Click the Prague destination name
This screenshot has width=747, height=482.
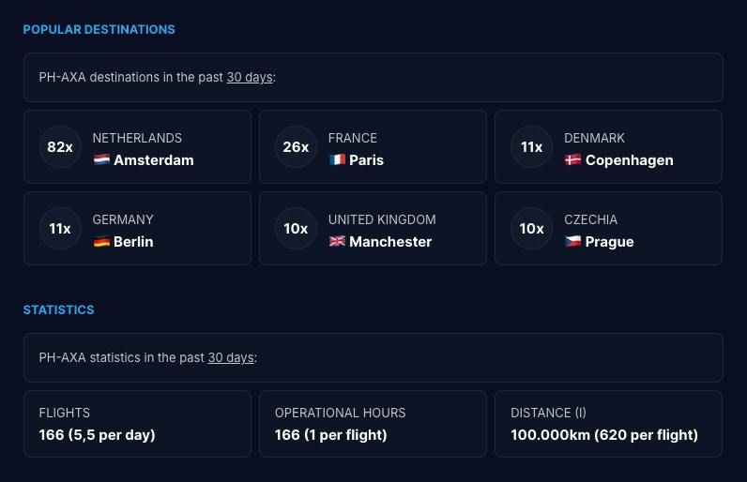click(609, 242)
